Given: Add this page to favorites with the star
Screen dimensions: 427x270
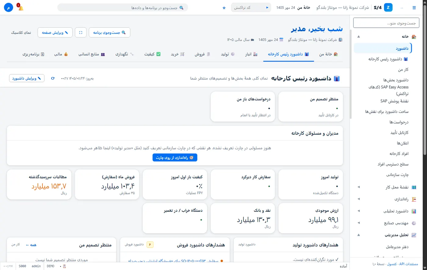Looking at the screenshot, I should pos(224,8).
